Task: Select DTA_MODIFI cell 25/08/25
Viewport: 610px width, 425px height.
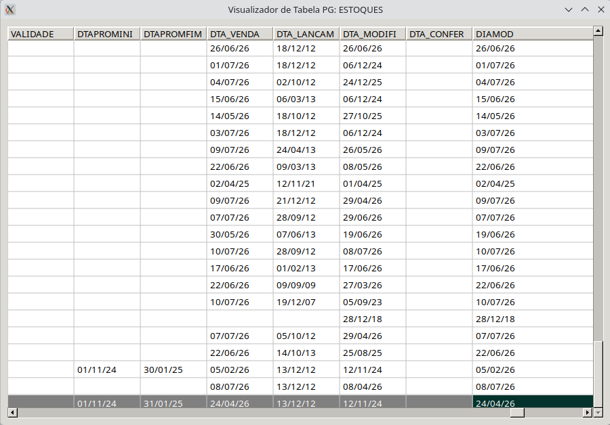Action: click(x=373, y=353)
